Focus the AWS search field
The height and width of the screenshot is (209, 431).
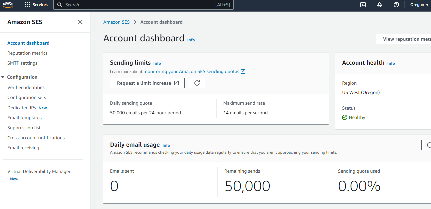tap(143, 5)
